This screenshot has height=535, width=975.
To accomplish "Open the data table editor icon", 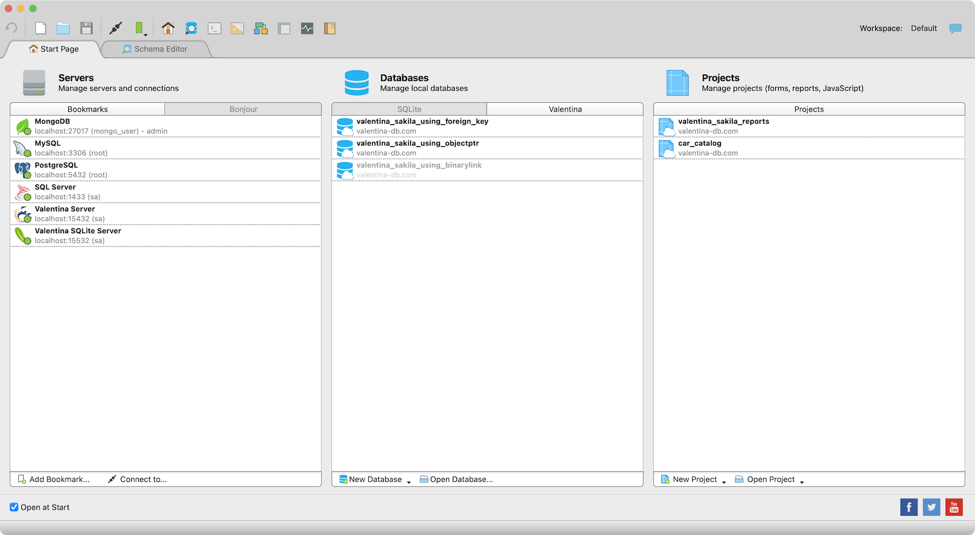I will (x=284, y=28).
